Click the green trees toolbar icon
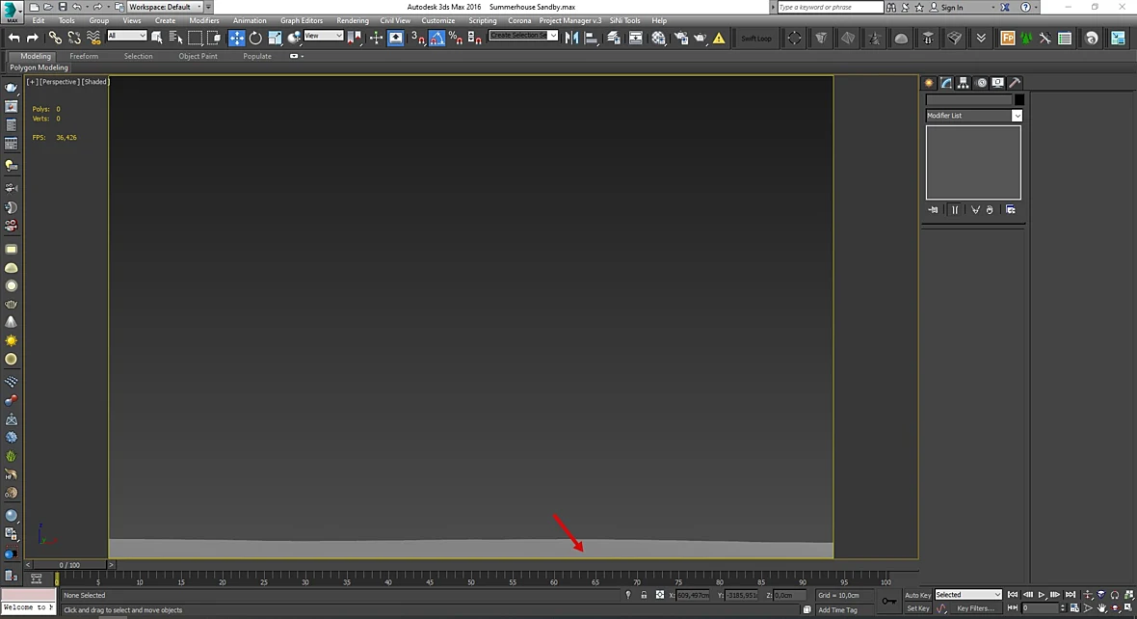 point(1026,39)
